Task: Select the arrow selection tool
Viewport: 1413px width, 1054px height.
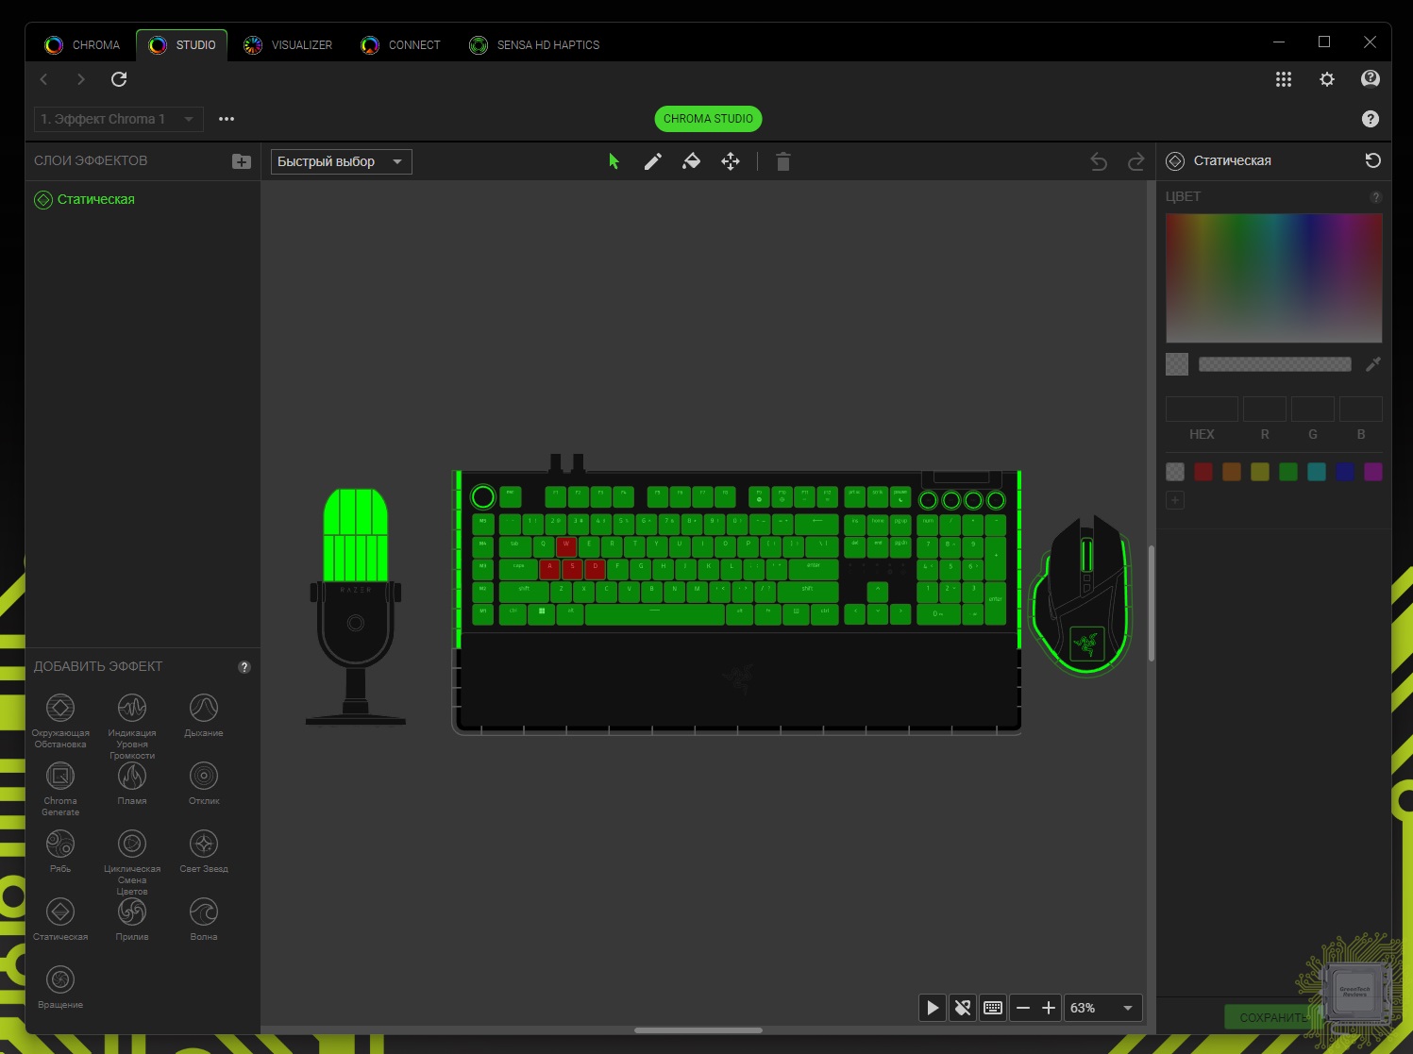Action: coord(614,161)
